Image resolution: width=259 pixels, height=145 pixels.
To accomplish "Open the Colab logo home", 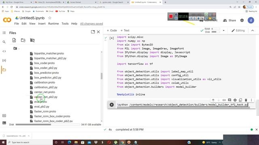I will coord(7,20).
